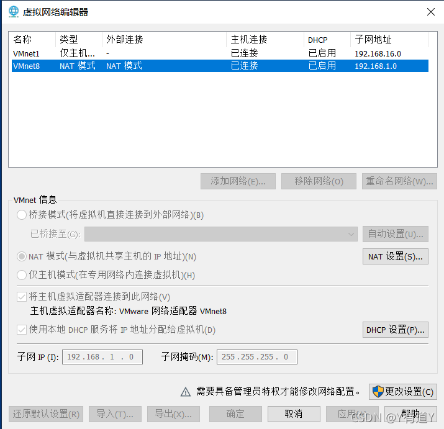Click 更改设置(C) button

coord(403,392)
